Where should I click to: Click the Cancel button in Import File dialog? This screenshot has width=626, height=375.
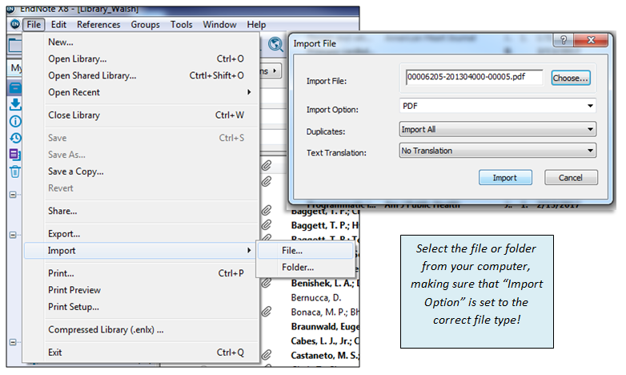click(571, 178)
